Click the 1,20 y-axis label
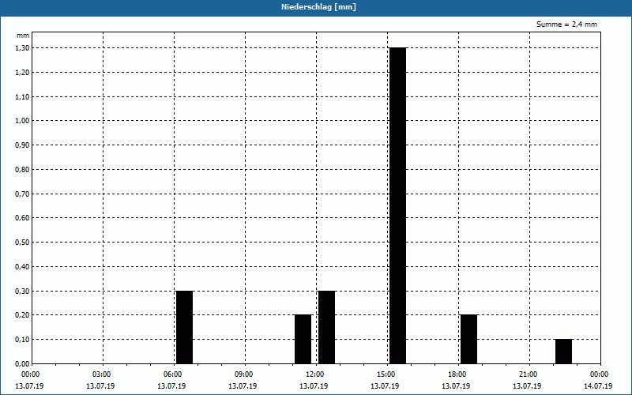632x395 pixels. 22,73
